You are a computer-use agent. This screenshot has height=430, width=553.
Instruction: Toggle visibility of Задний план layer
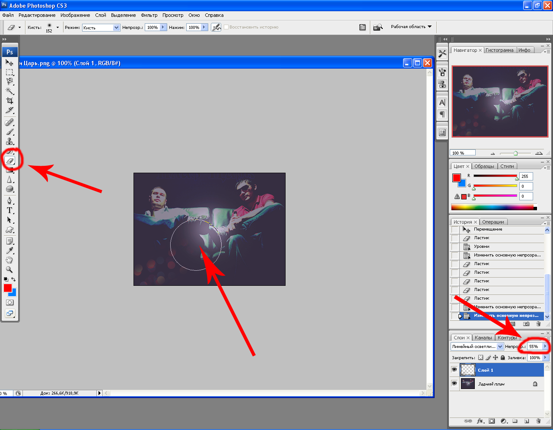(454, 383)
